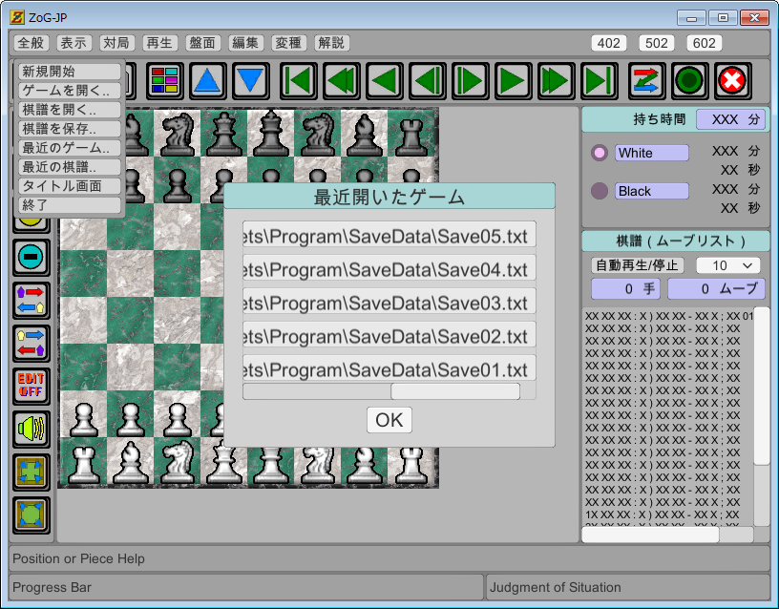The image size is (779, 609).
Task: Click the red X stop icon
Action: [x=733, y=81]
